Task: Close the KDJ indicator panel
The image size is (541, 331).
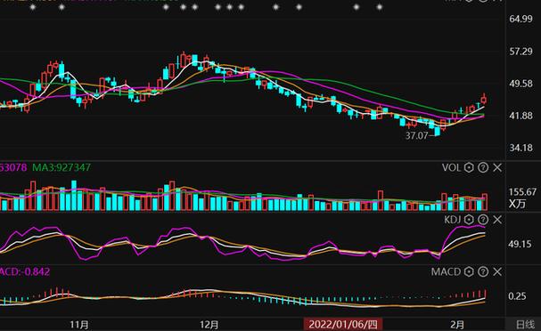Action: coord(497,220)
